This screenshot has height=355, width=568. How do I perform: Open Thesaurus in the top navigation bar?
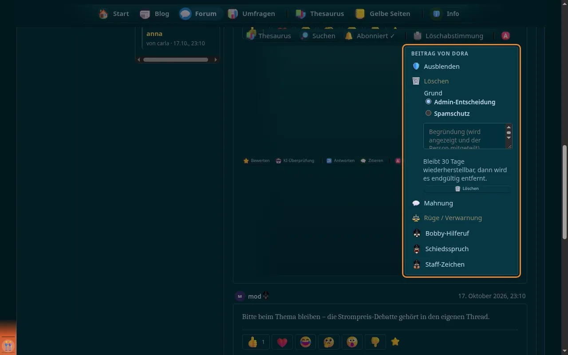320,14
